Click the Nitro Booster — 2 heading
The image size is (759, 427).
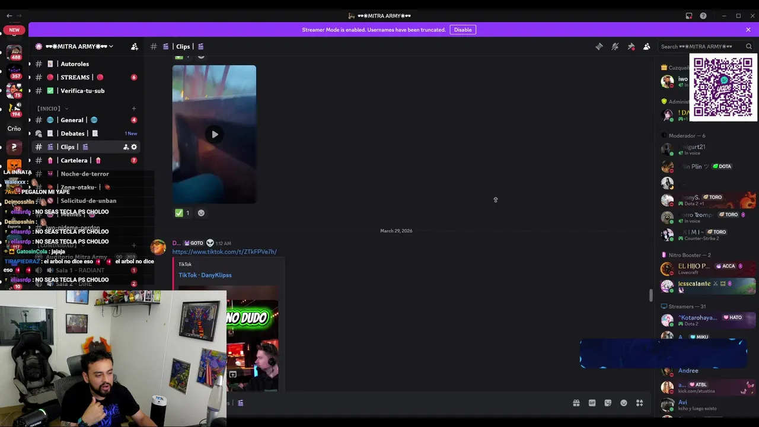pos(690,255)
